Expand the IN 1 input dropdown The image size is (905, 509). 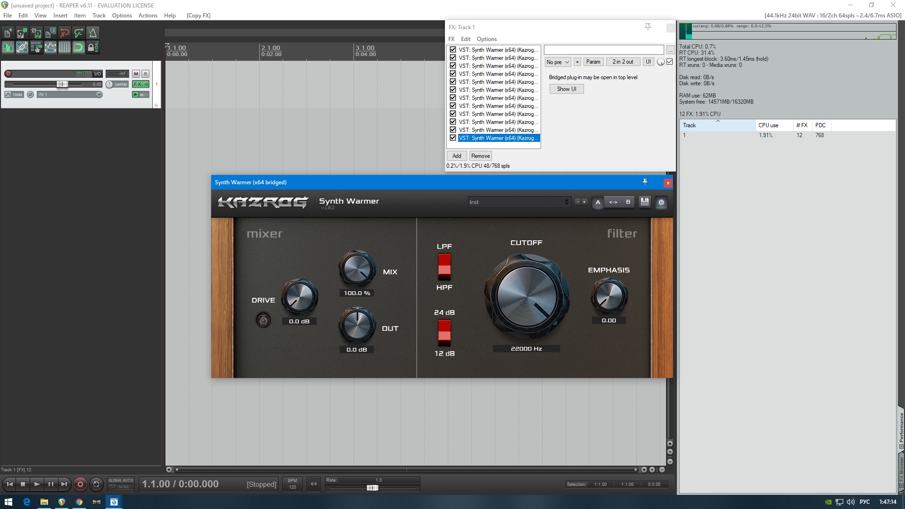point(99,95)
